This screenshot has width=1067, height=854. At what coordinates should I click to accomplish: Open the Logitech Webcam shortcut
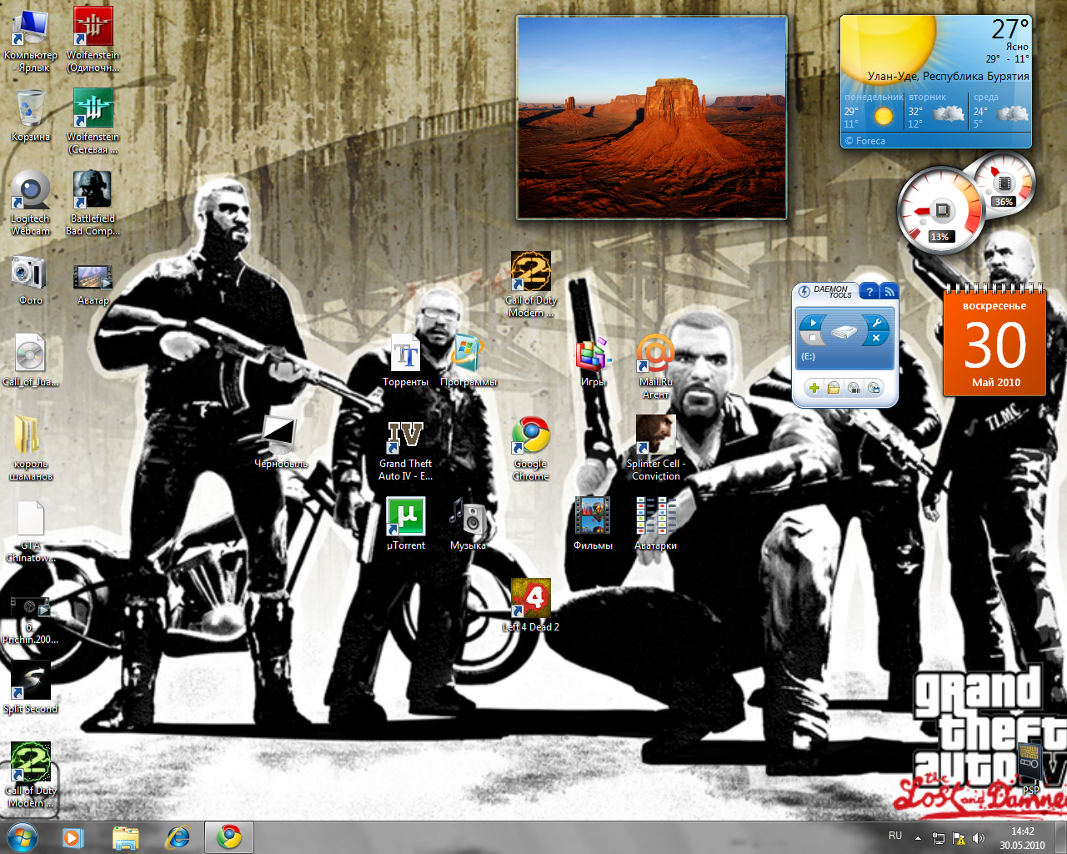pyautogui.click(x=31, y=203)
